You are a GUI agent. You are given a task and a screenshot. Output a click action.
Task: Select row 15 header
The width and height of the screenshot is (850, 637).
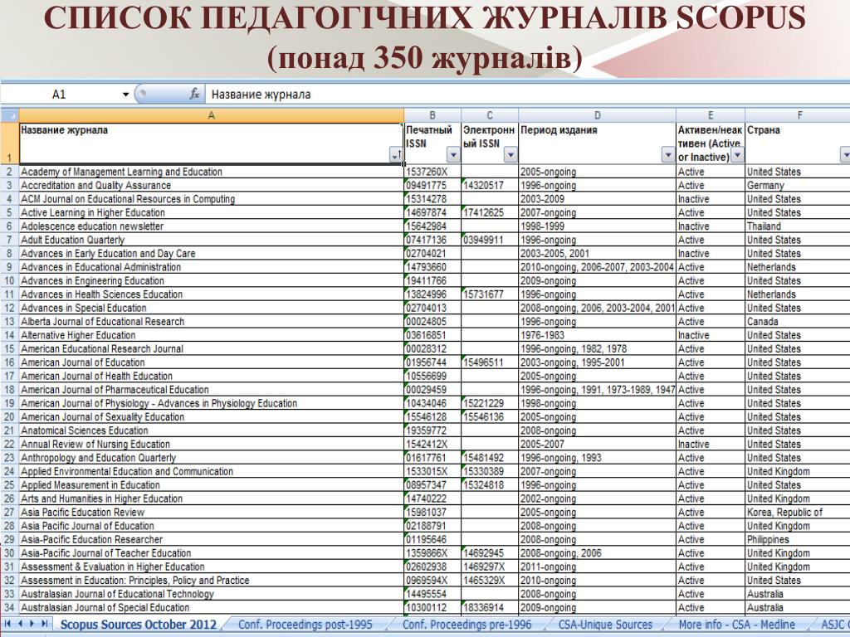pyautogui.click(x=9, y=349)
